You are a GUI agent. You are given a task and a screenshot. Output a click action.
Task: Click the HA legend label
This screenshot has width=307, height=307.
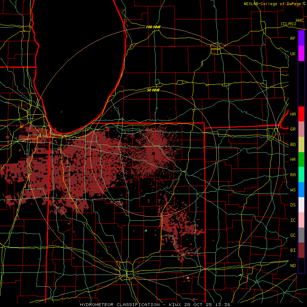[x=293, y=114]
